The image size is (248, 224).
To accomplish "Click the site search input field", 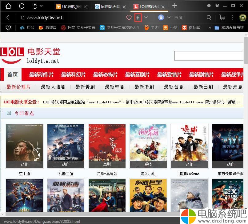I will tap(209, 56).
